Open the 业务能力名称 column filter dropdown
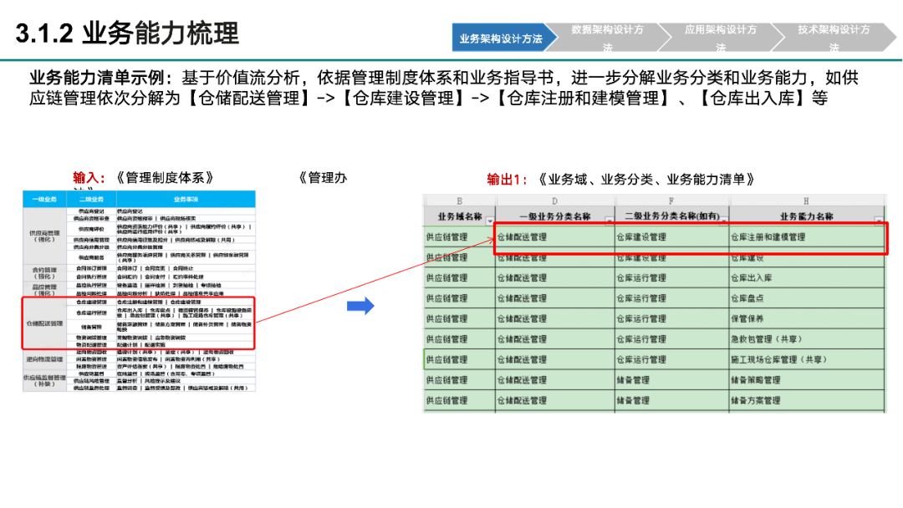The image size is (903, 508). point(879,221)
